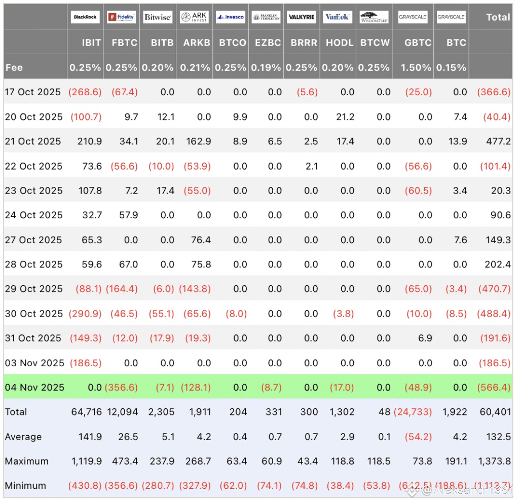Select the Bitwise logo
519x503 pixels.
tap(158, 17)
